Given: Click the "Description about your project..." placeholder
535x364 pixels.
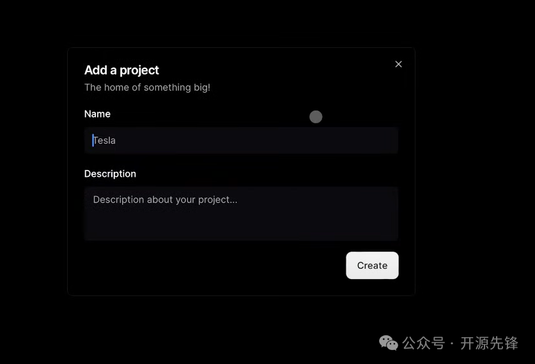Looking at the screenshot, I should click(165, 200).
